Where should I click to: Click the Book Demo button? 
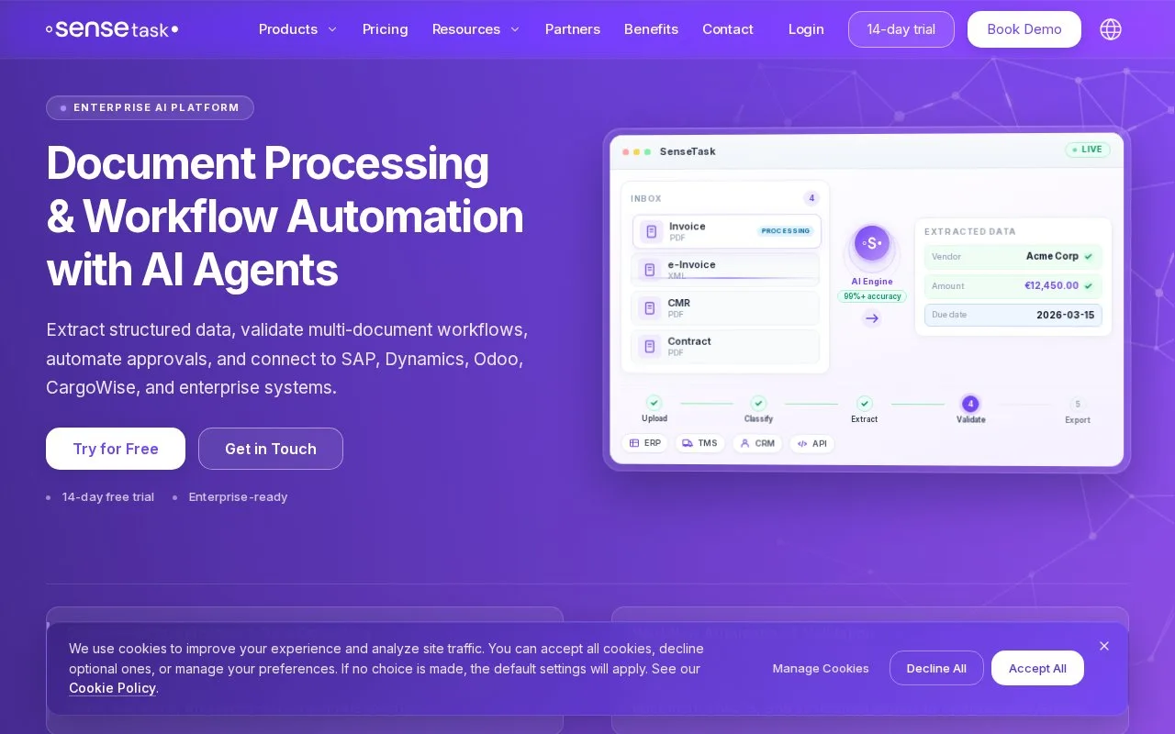tap(1024, 29)
